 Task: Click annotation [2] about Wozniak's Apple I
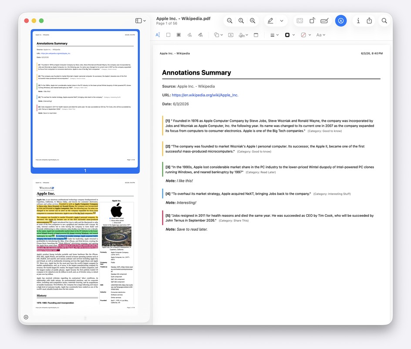tap(265, 149)
